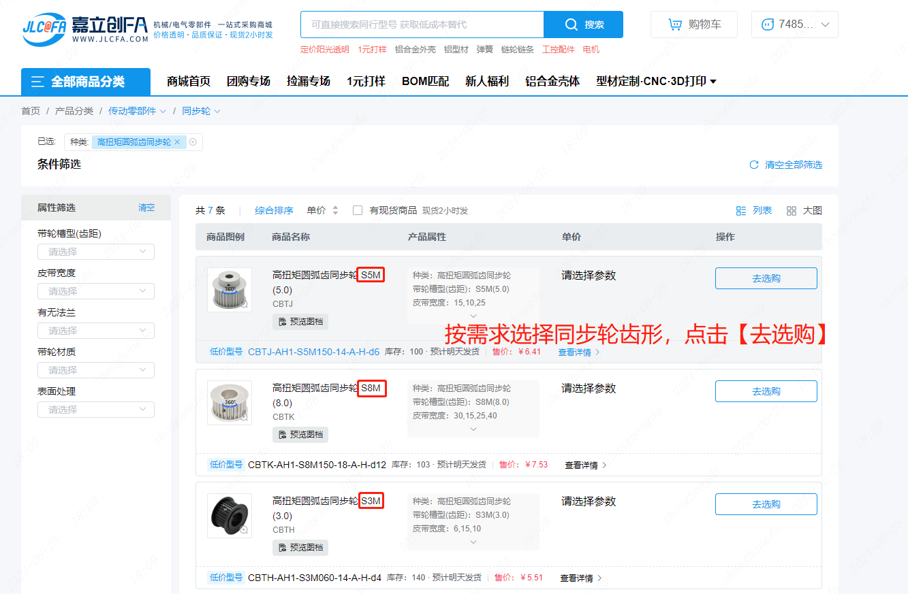Open 新人福利 page
Image resolution: width=908 pixels, height=594 pixels.
(487, 82)
